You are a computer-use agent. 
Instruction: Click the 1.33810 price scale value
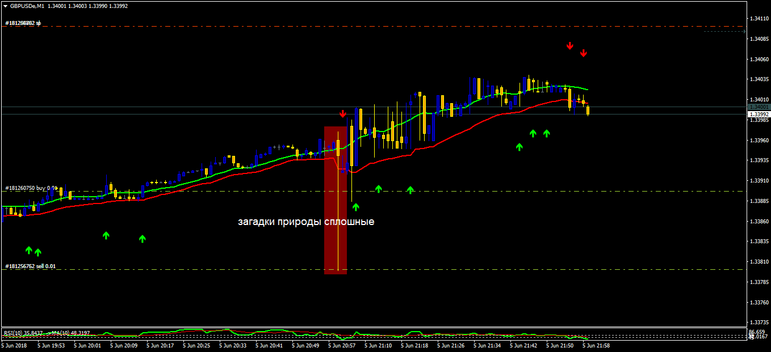click(759, 262)
